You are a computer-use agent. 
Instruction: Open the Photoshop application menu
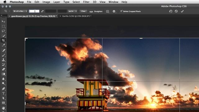[x=16, y=2]
